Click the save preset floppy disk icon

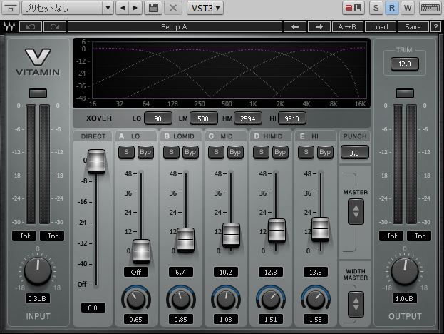(x=153, y=8)
